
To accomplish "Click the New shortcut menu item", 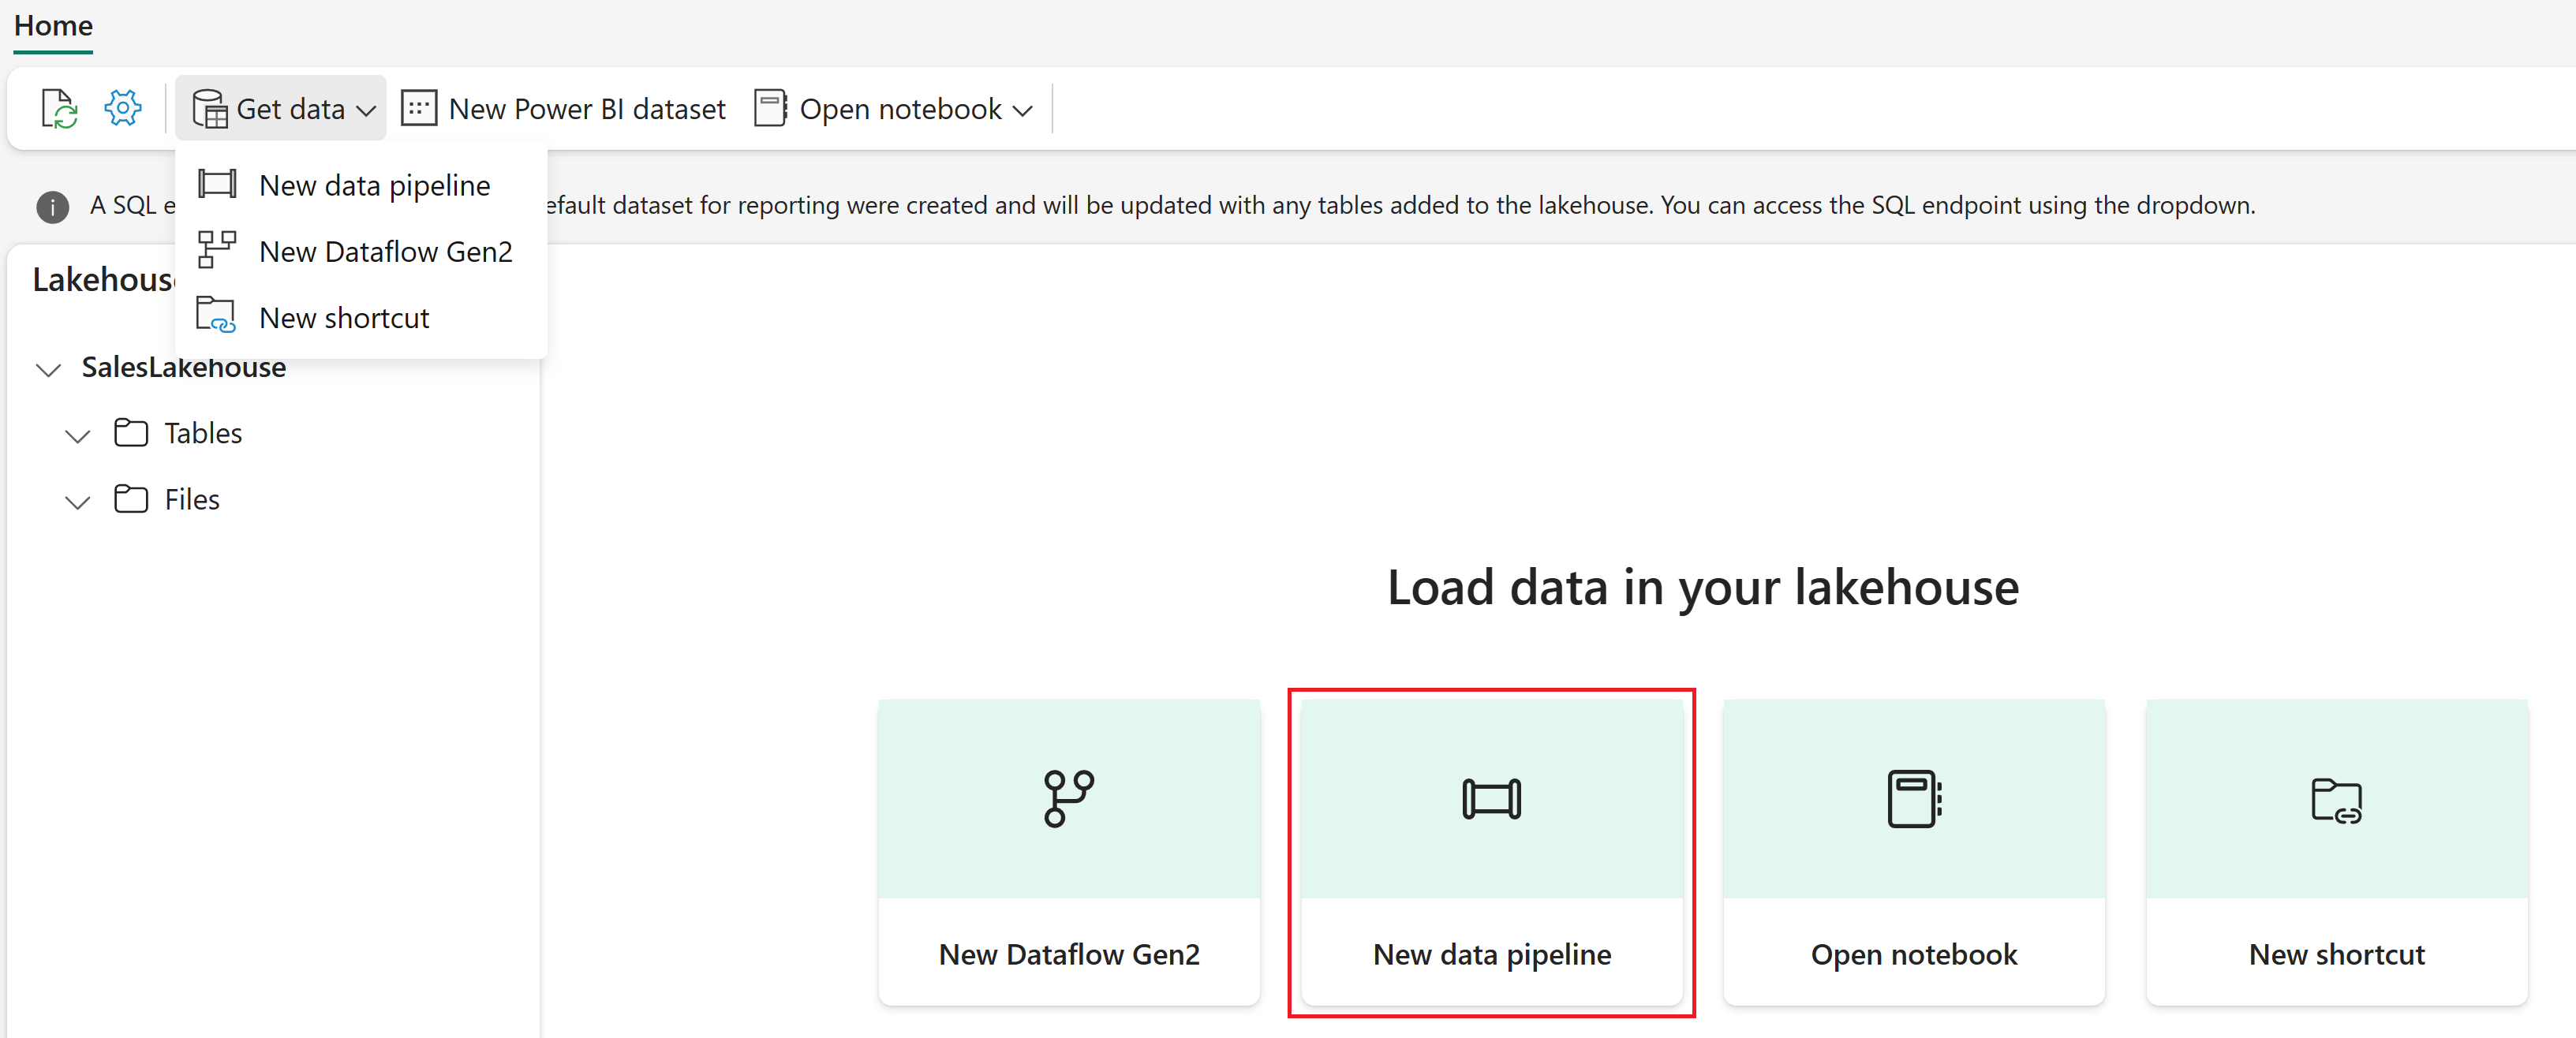I will pos(346,316).
